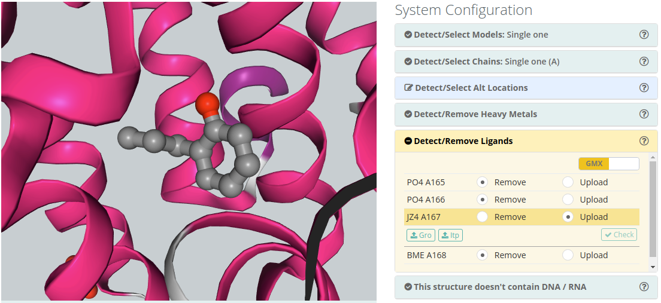Viewport: 661px width, 303px height.
Task: Open help for Detect/Select Alt Locations
Action: tap(644, 88)
